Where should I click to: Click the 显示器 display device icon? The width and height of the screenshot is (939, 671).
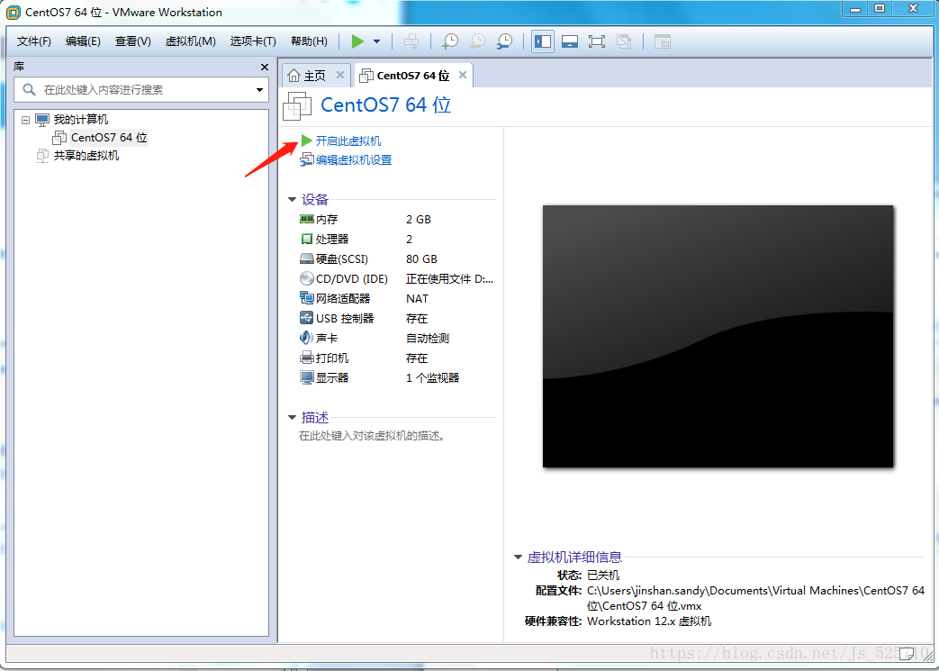pyautogui.click(x=307, y=377)
